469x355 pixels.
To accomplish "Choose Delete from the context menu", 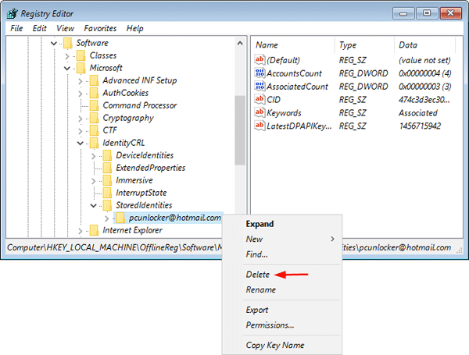I will tap(258, 275).
